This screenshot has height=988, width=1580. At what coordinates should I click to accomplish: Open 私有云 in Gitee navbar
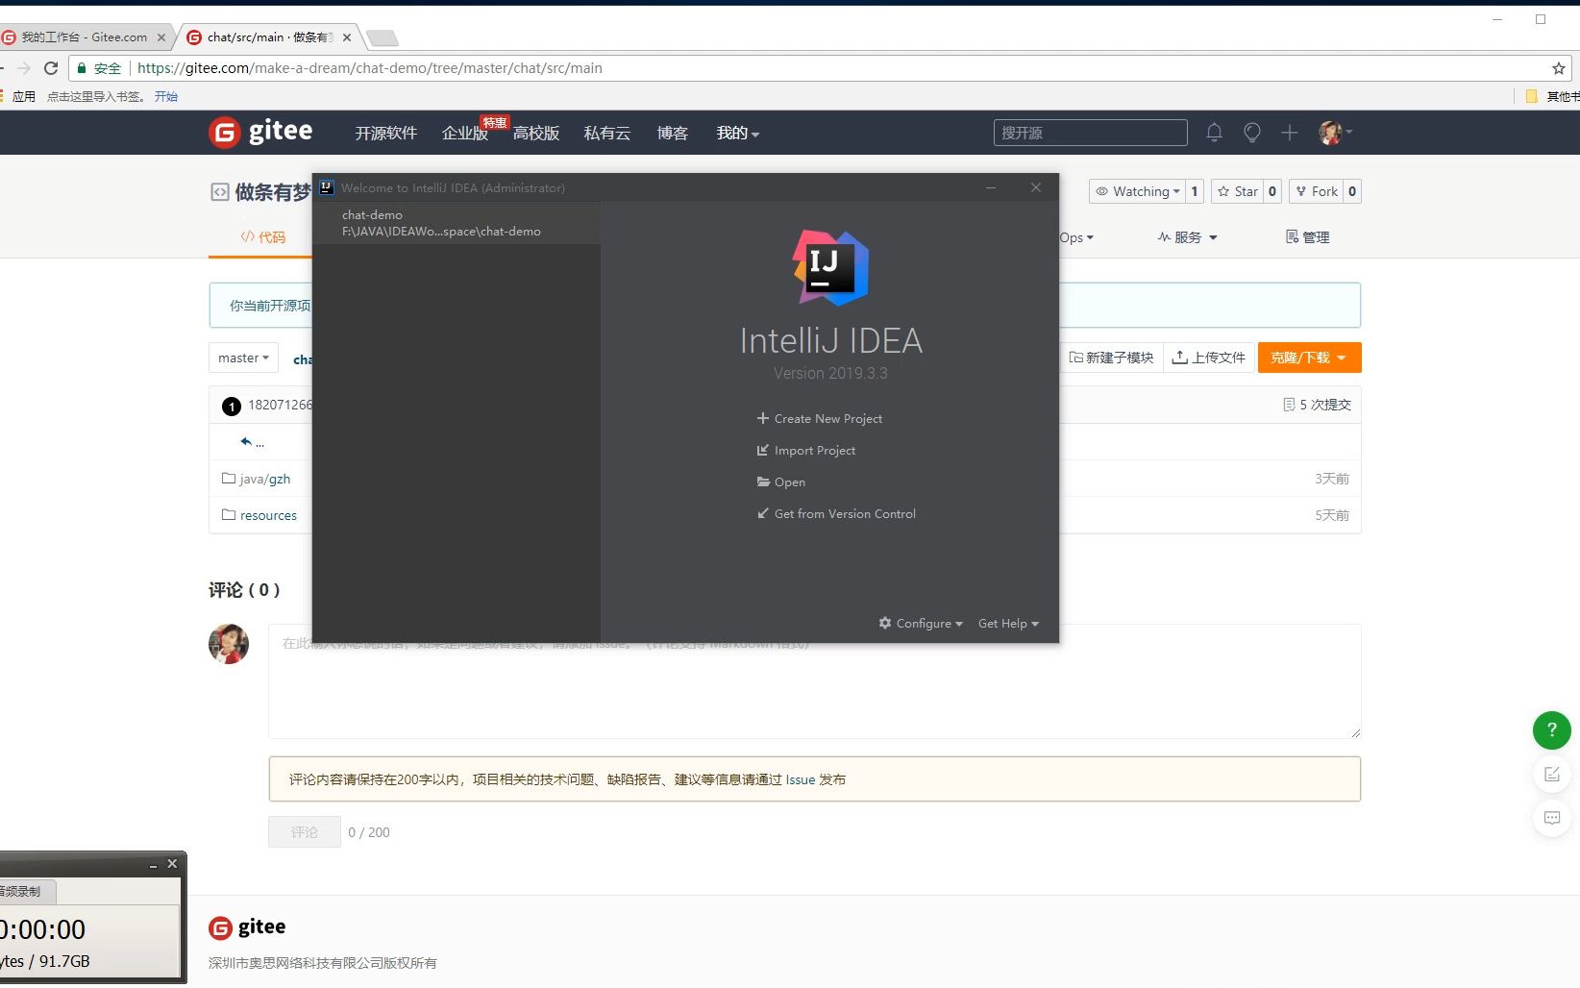[607, 133]
